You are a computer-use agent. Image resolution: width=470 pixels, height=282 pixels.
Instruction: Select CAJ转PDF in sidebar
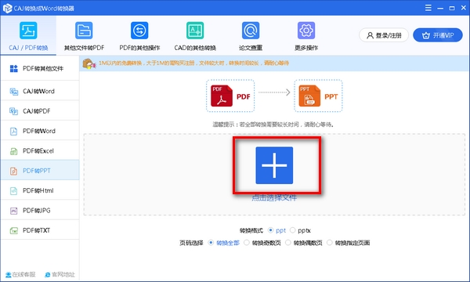[x=40, y=111]
